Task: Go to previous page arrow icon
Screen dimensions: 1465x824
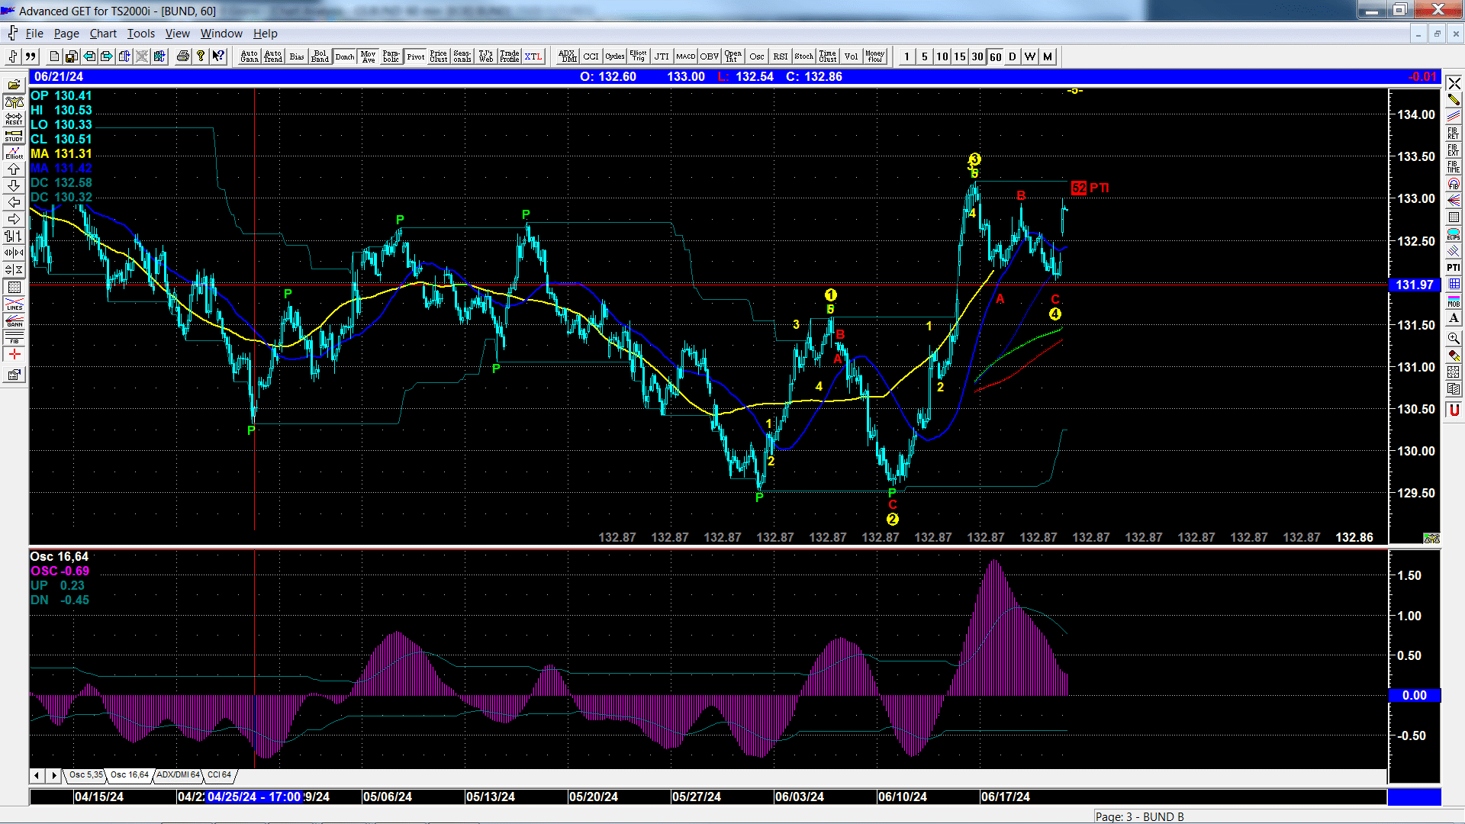Action: pyautogui.click(x=89, y=56)
